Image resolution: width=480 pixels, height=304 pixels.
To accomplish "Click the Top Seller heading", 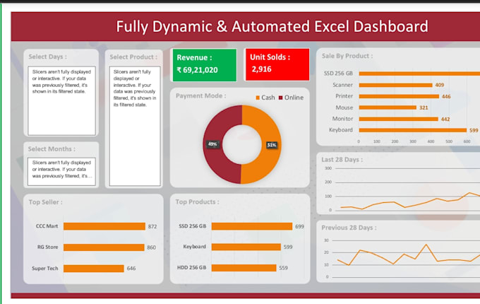I will (45, 202).
